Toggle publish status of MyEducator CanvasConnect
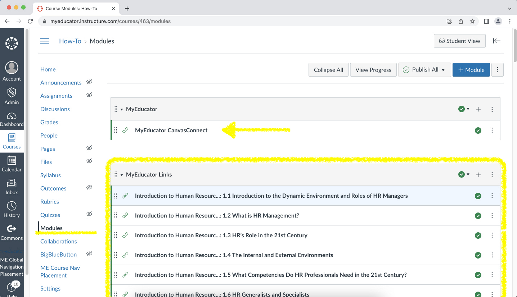 click(x=478, y=131)
